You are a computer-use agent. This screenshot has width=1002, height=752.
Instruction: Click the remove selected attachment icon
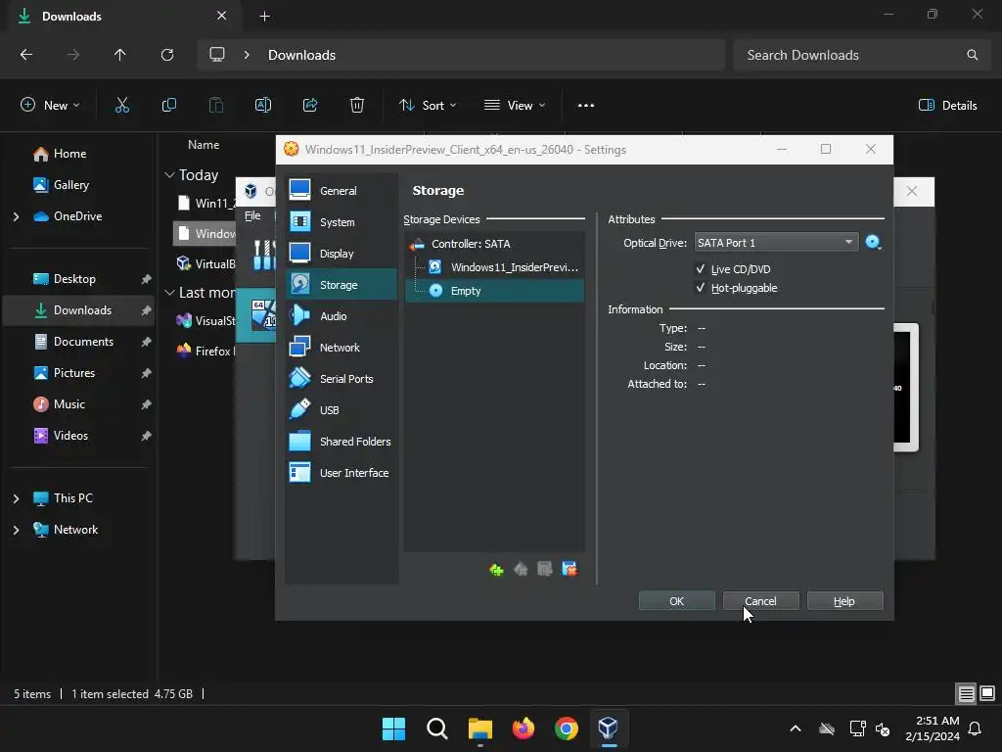coord(569,569)
